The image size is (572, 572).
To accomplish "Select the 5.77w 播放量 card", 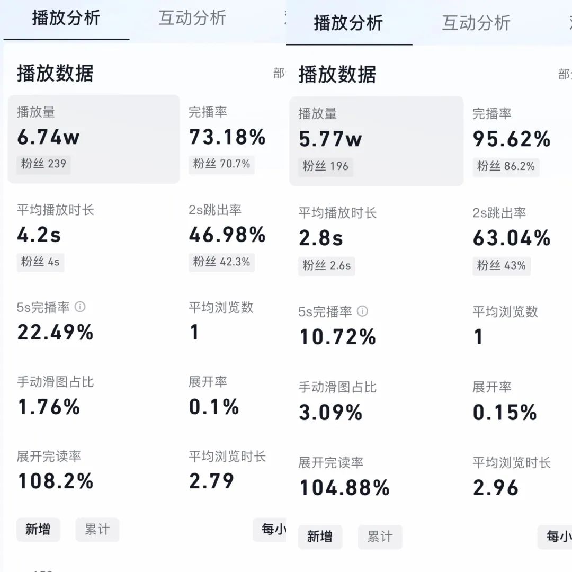I will coord(376,141).
